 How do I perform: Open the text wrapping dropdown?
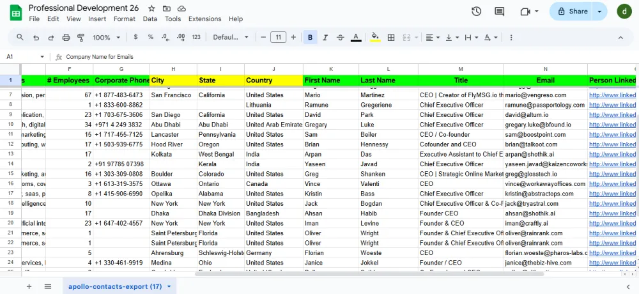471,38
